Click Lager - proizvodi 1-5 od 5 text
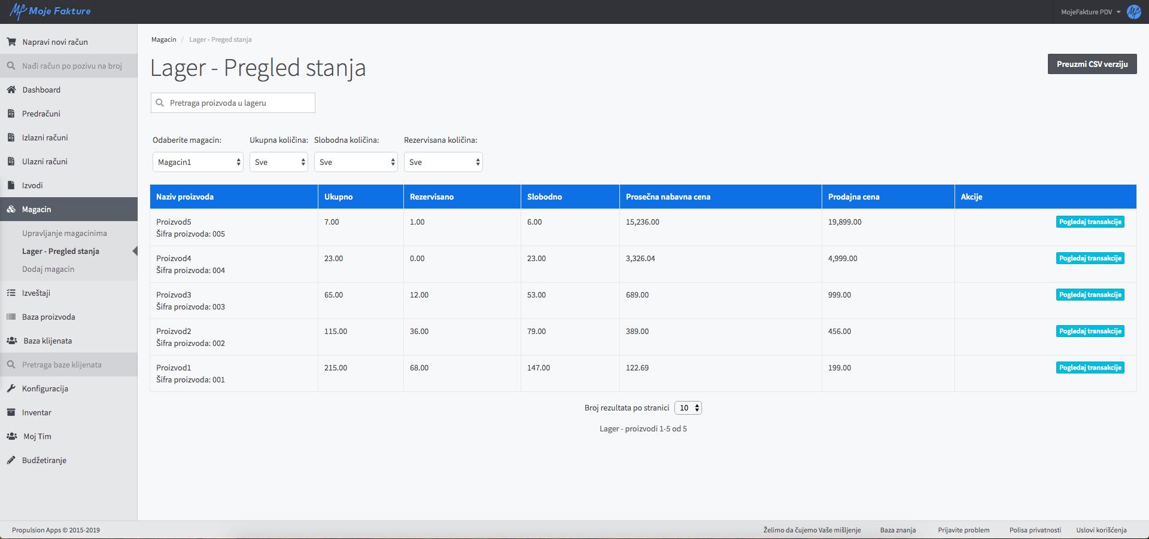1149x539 pixels. [643, 428]
